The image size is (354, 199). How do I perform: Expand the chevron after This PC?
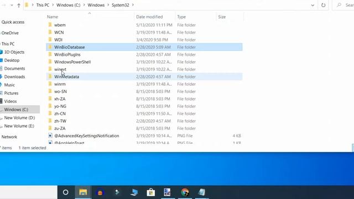click(x=53, y=5)
